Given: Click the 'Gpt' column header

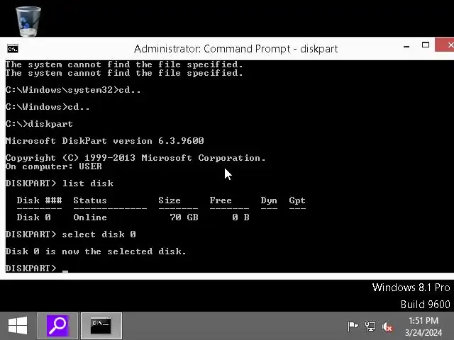Looking at the screenshot, I should click(297, 200).
